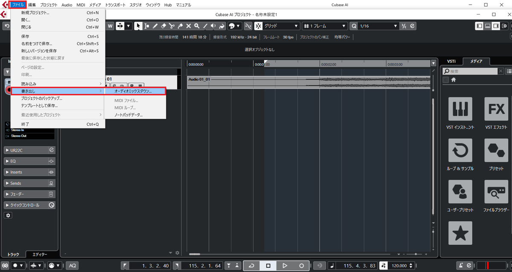
Task: Switch to the VSTi tab
Action: click(x=451, y=61)
